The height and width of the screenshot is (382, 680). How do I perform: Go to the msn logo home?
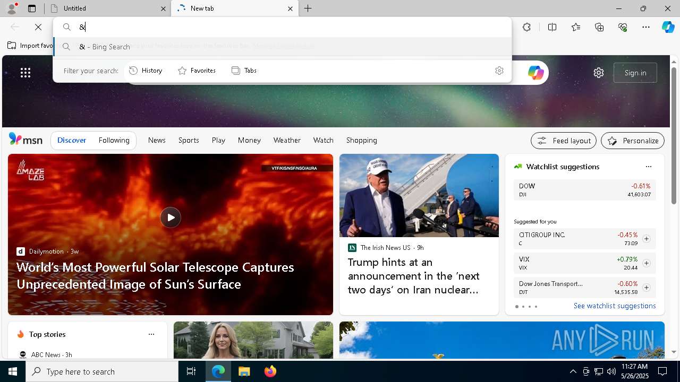tap(25, 140)
